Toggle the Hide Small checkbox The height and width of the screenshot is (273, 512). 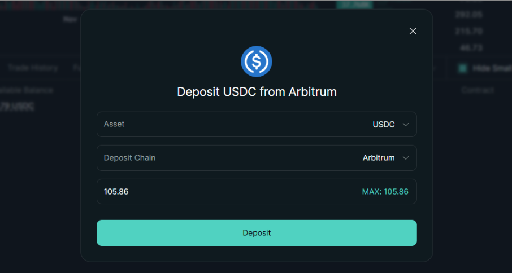point(463,68)
